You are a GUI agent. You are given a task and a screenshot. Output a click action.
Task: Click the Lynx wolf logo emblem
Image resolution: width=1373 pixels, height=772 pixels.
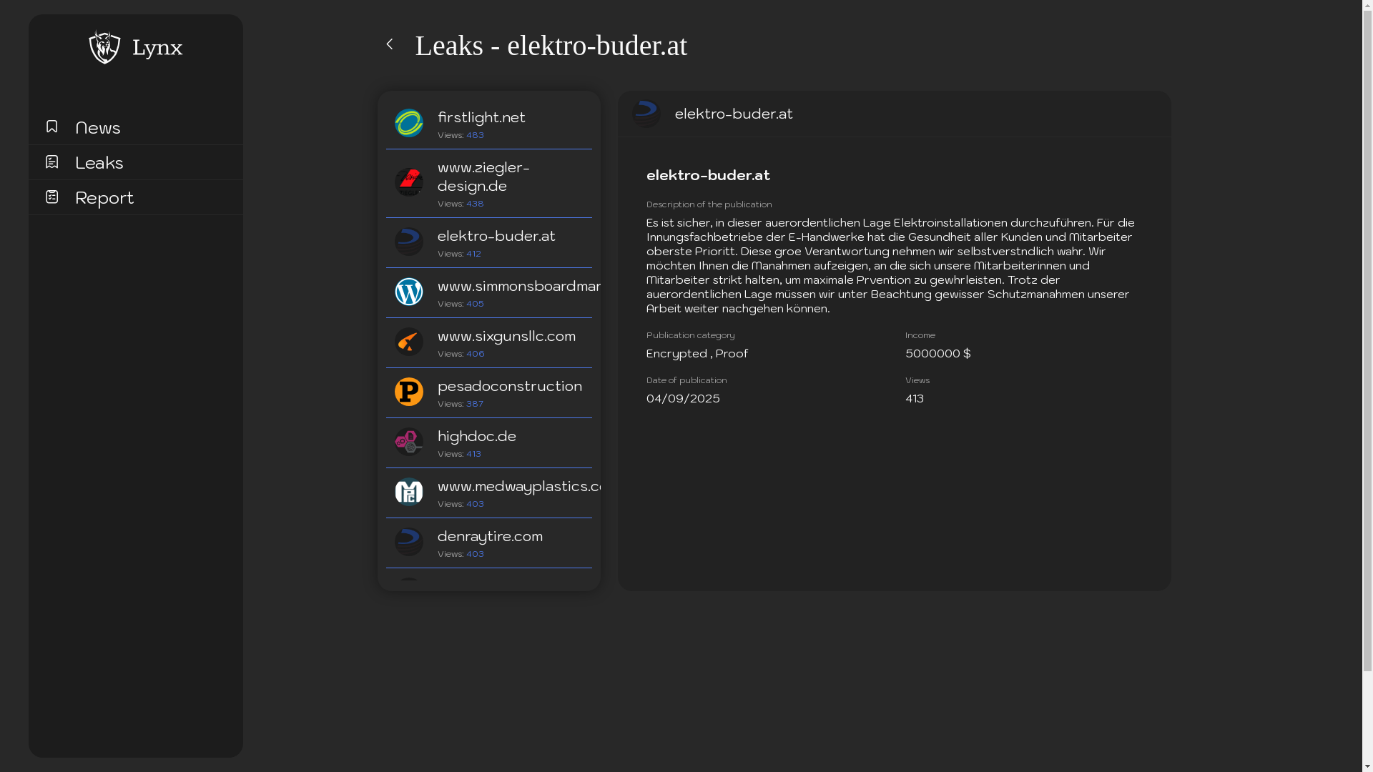tap(104, 47)
